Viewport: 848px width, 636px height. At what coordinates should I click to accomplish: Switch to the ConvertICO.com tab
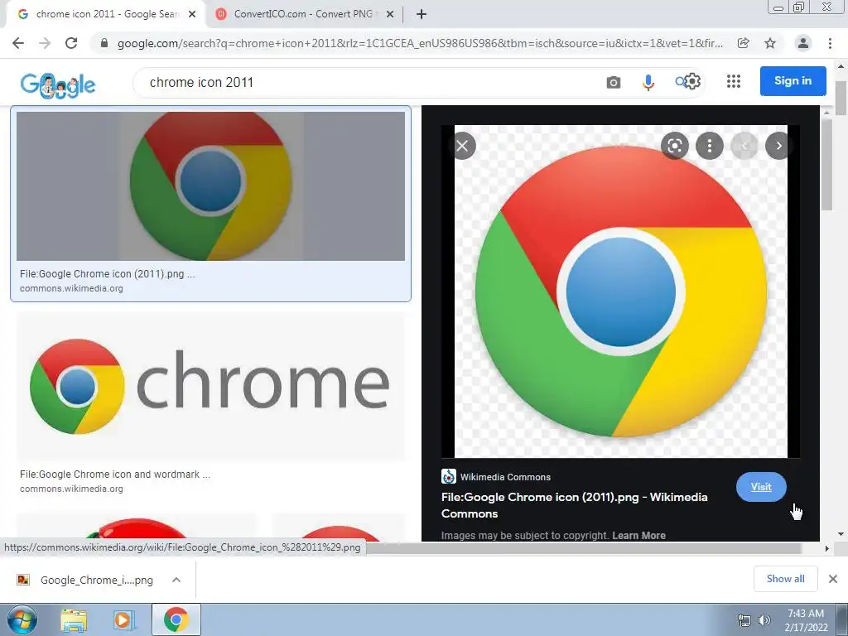point(305,14)
